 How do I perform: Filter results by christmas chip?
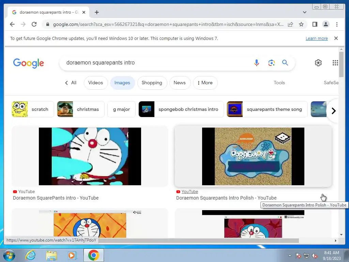click(x=80, y=109)
